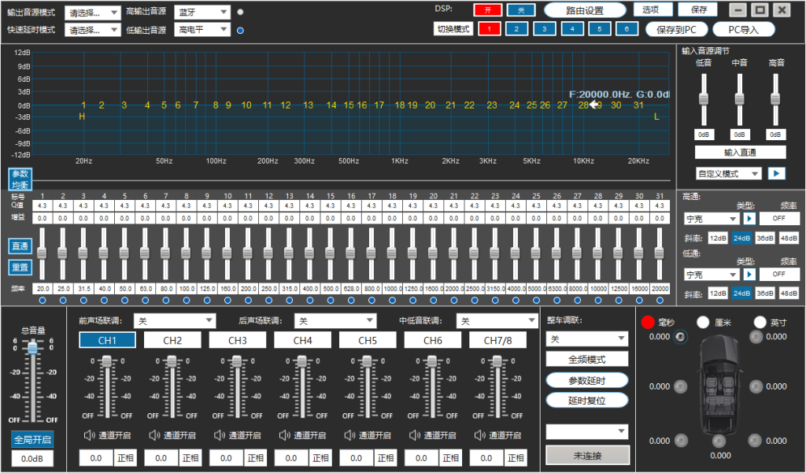Switch to the CH3 channel tab
This screenshot has width=806, height=473.
238,340
